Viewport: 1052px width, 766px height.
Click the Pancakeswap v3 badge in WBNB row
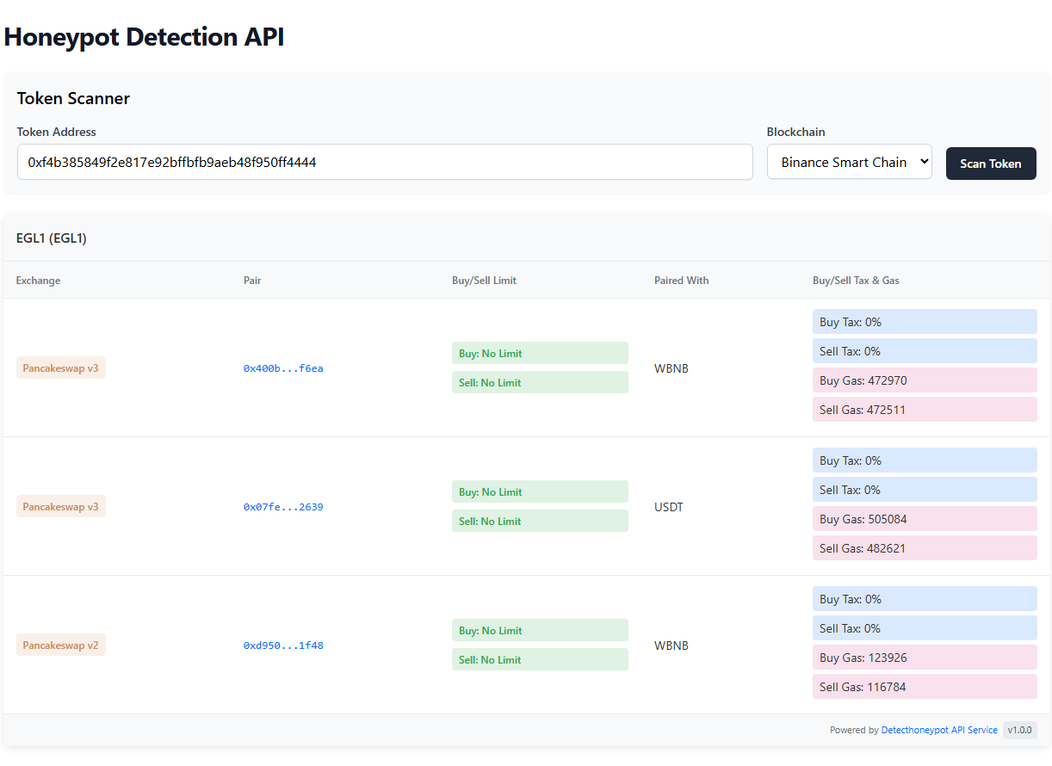click(x=61, y=368)
